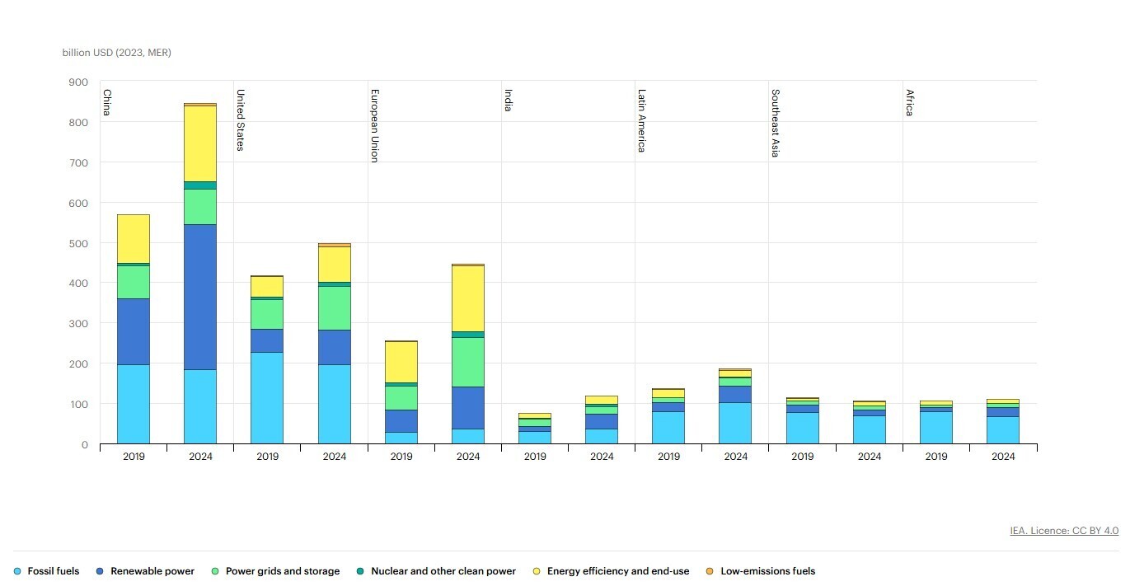The height and width of the screenshot is (586, 1130).
Task: Select India 2024 fossil fuels segment
Action: point(602,436)
